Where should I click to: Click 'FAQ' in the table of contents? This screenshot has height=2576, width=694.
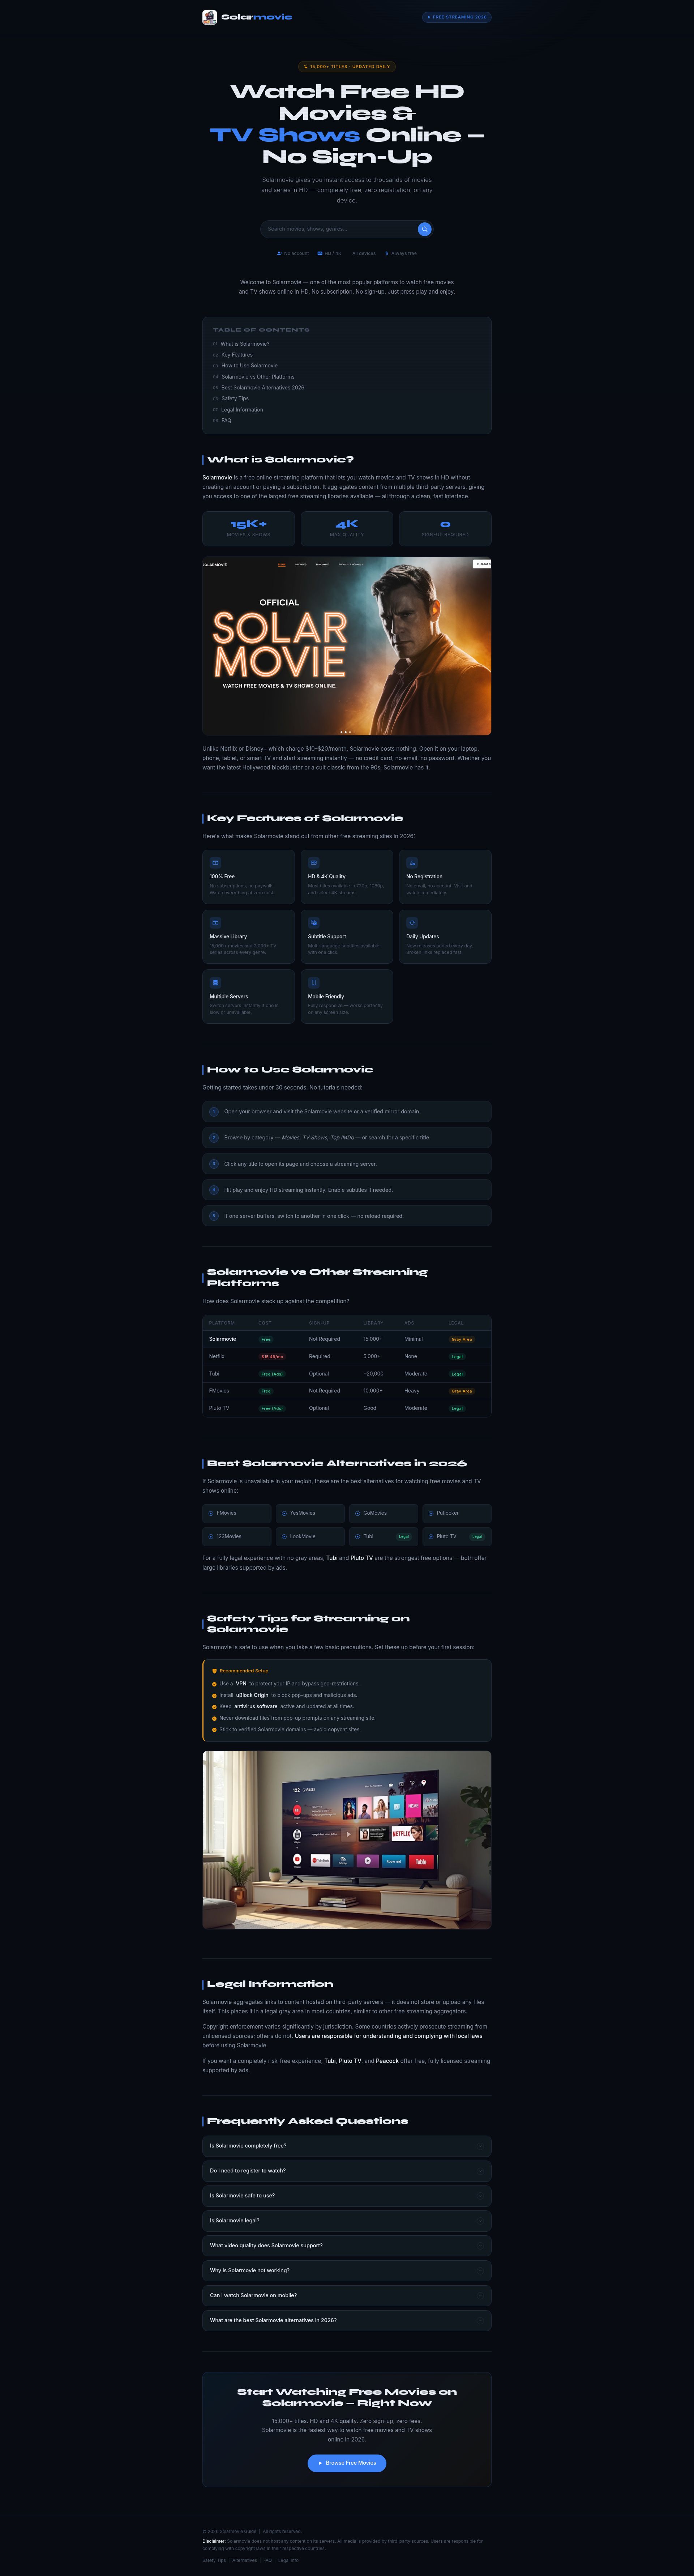coord(226,421)
